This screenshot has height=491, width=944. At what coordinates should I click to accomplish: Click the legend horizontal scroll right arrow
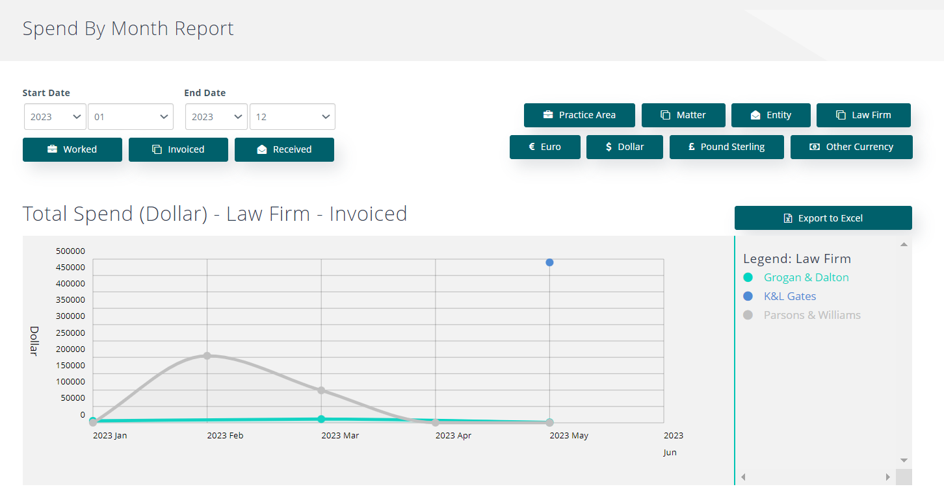(x=888, y=477)
